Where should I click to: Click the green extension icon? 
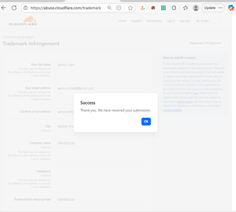pyautogui.click(x=163, y=8)
